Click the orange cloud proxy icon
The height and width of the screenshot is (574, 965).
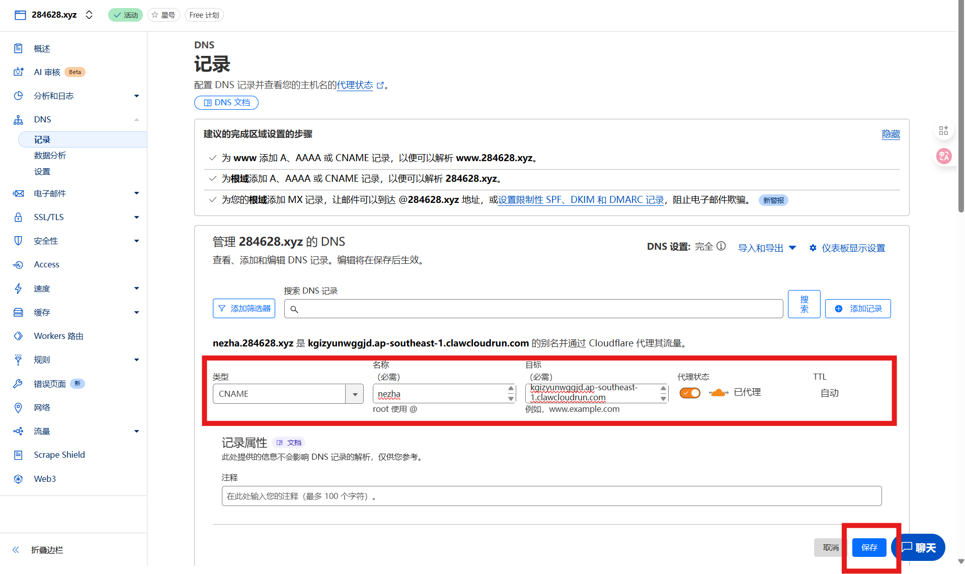point(718,393)
